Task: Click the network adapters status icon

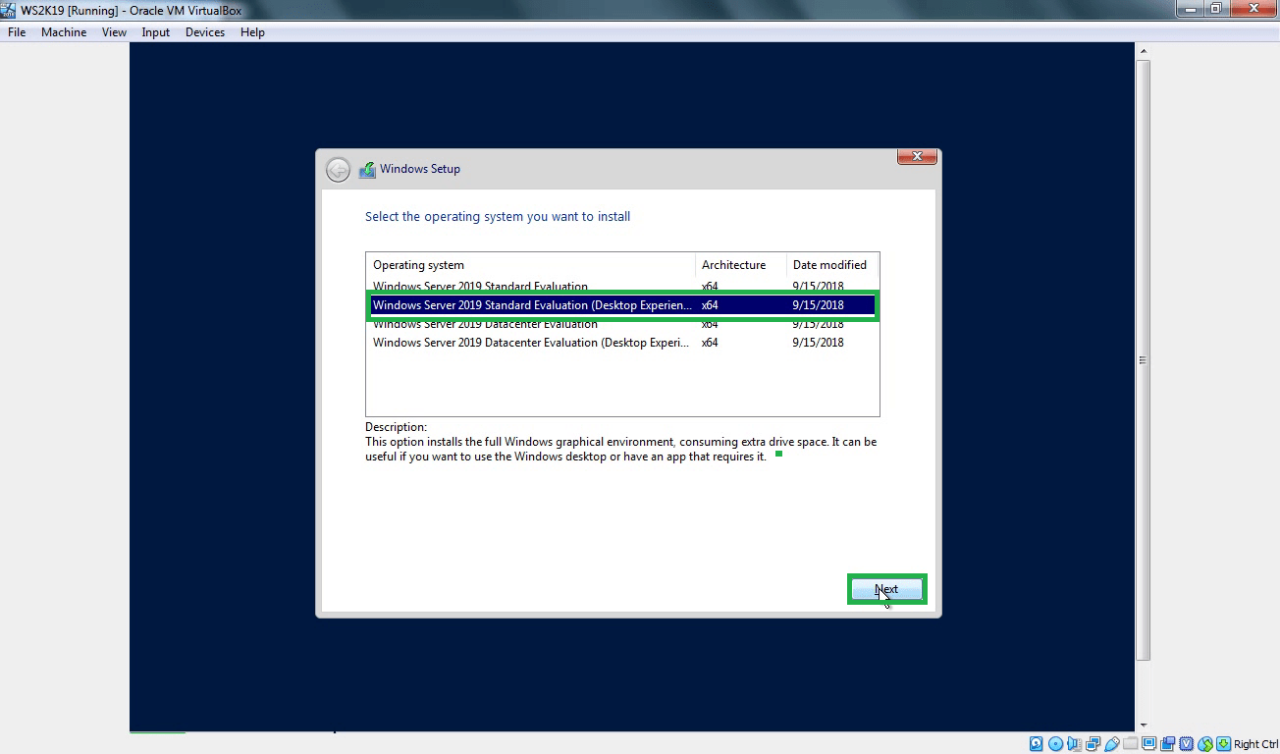Action: (1093, 744)
